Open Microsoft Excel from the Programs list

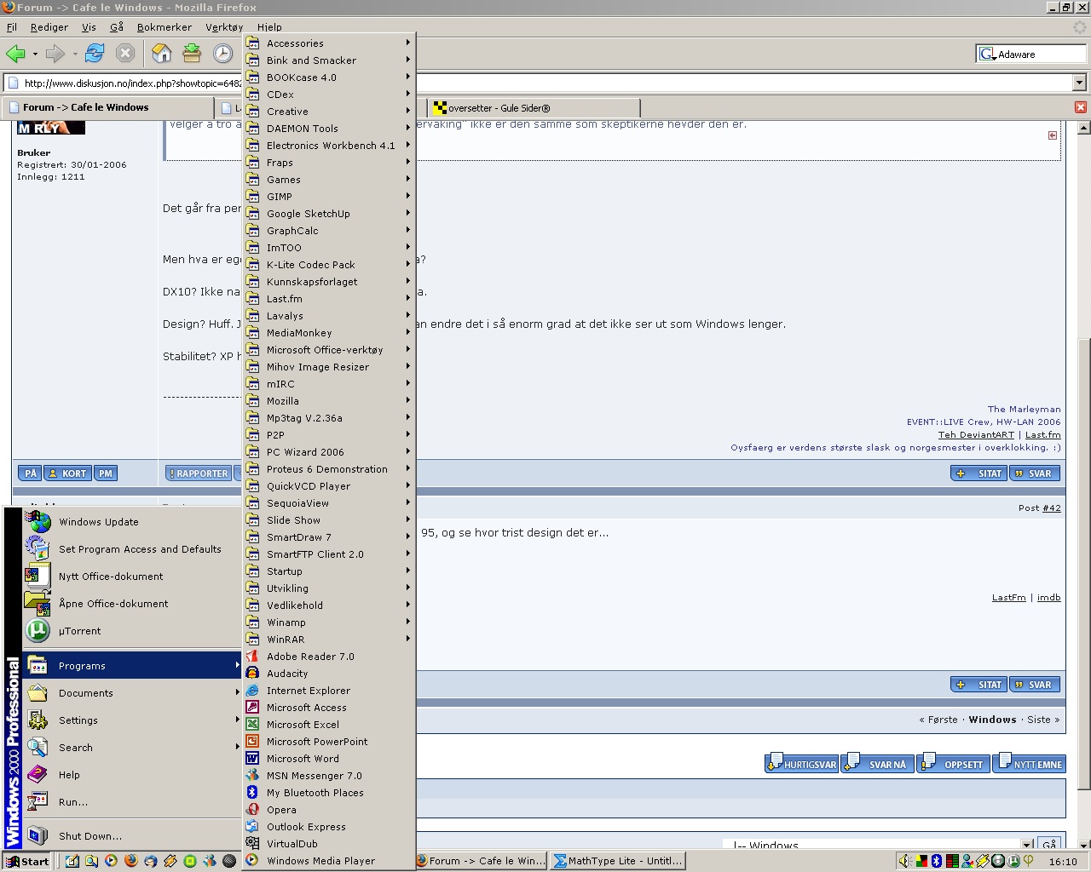pyautogui.click(x=329, y=725)
